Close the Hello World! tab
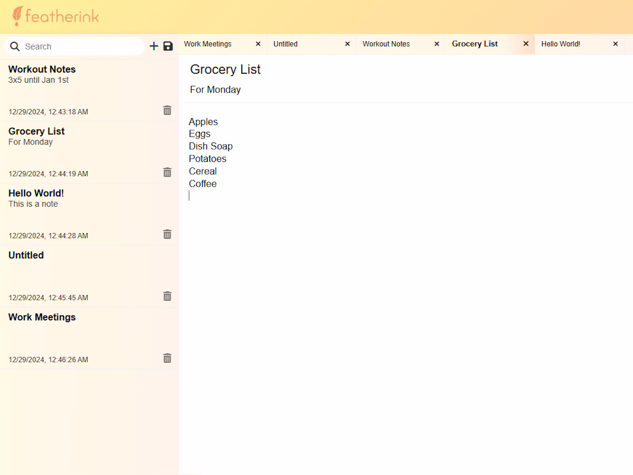 coord(615,44)
